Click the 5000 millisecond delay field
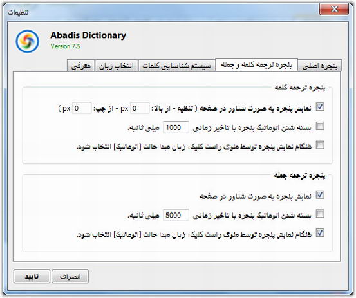Viewport: 356px width, 298px height. (x=176, y=215)
